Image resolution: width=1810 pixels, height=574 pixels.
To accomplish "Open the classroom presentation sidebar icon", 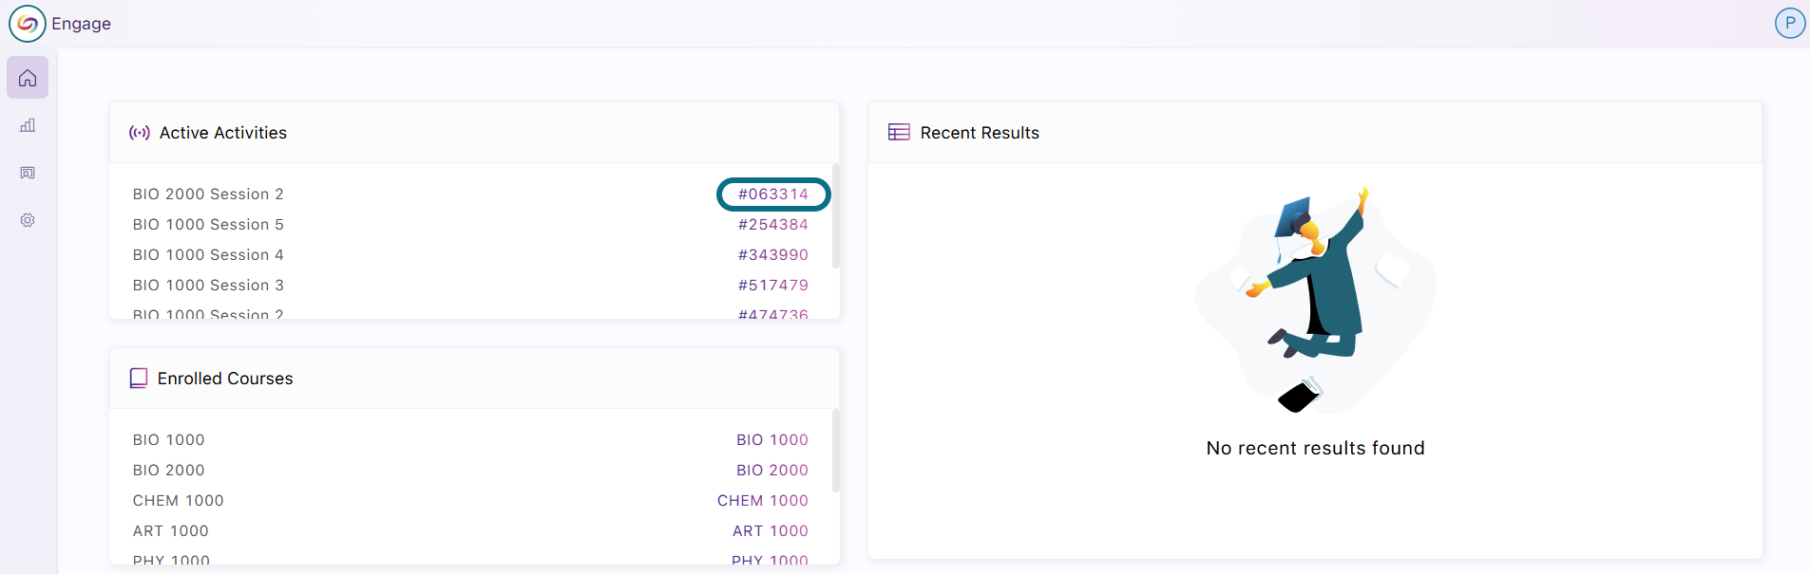I will [28, 173].
